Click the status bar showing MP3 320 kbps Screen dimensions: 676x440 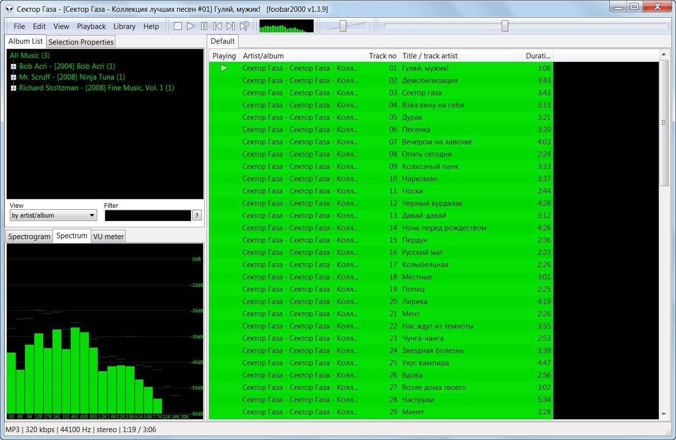pos(80,430)
